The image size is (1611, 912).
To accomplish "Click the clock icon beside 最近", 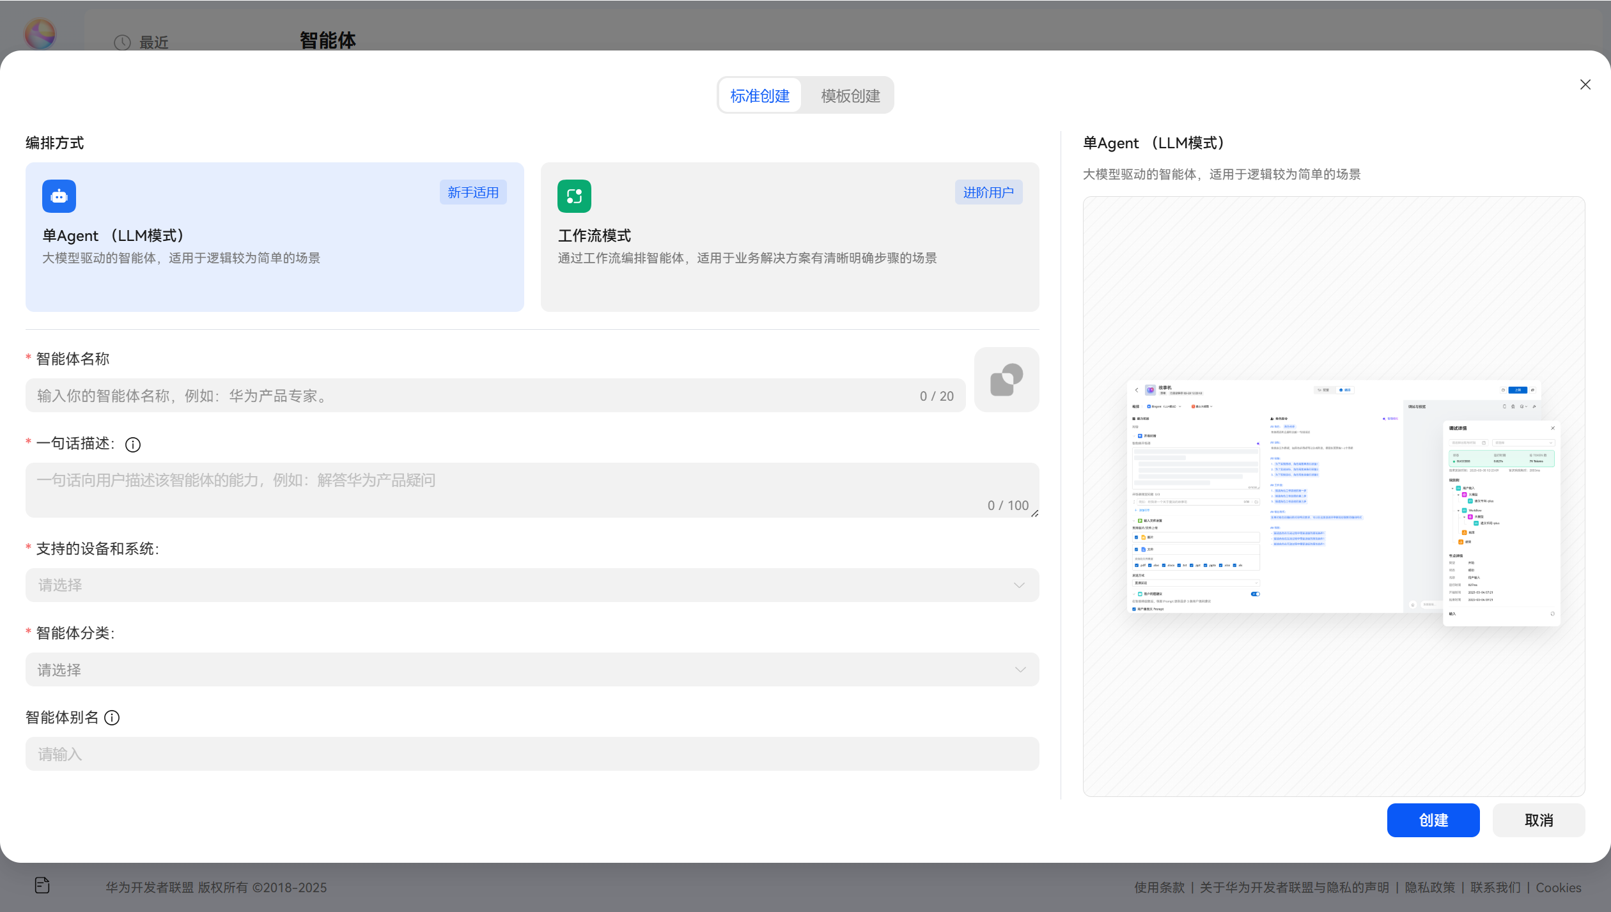I will 122,43.
